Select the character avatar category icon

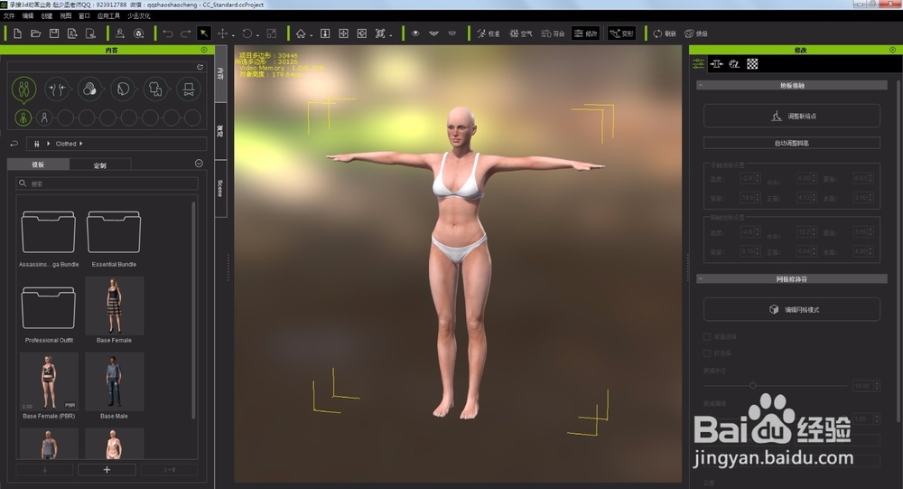click(23, 89)
